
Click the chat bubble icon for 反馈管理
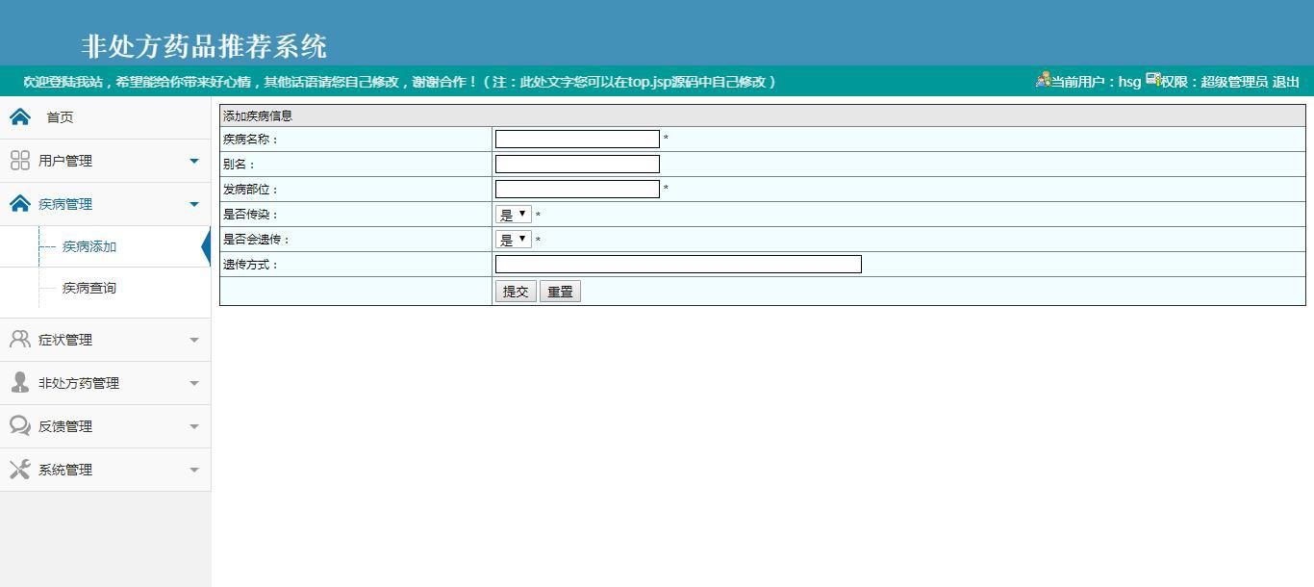coord(19,425)
